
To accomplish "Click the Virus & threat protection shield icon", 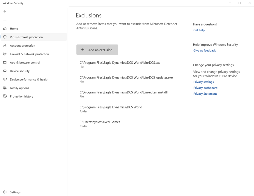I will tap(5, 37).
